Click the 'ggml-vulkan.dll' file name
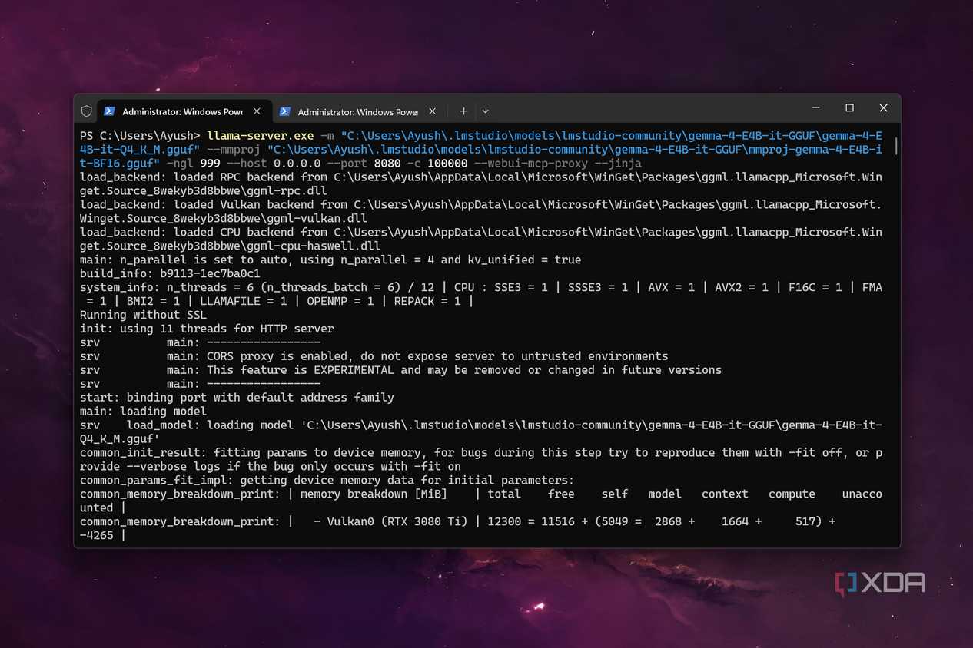Viewport: 973px width, 648px height. (x=317, y=219)
